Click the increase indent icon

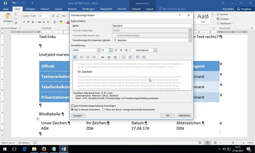tap(144, 57)
